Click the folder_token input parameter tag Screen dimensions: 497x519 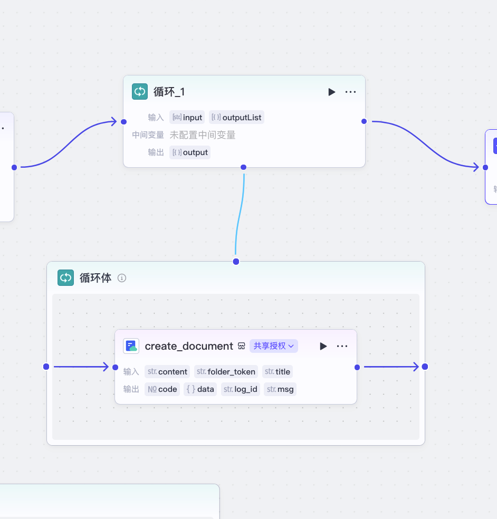226,372
